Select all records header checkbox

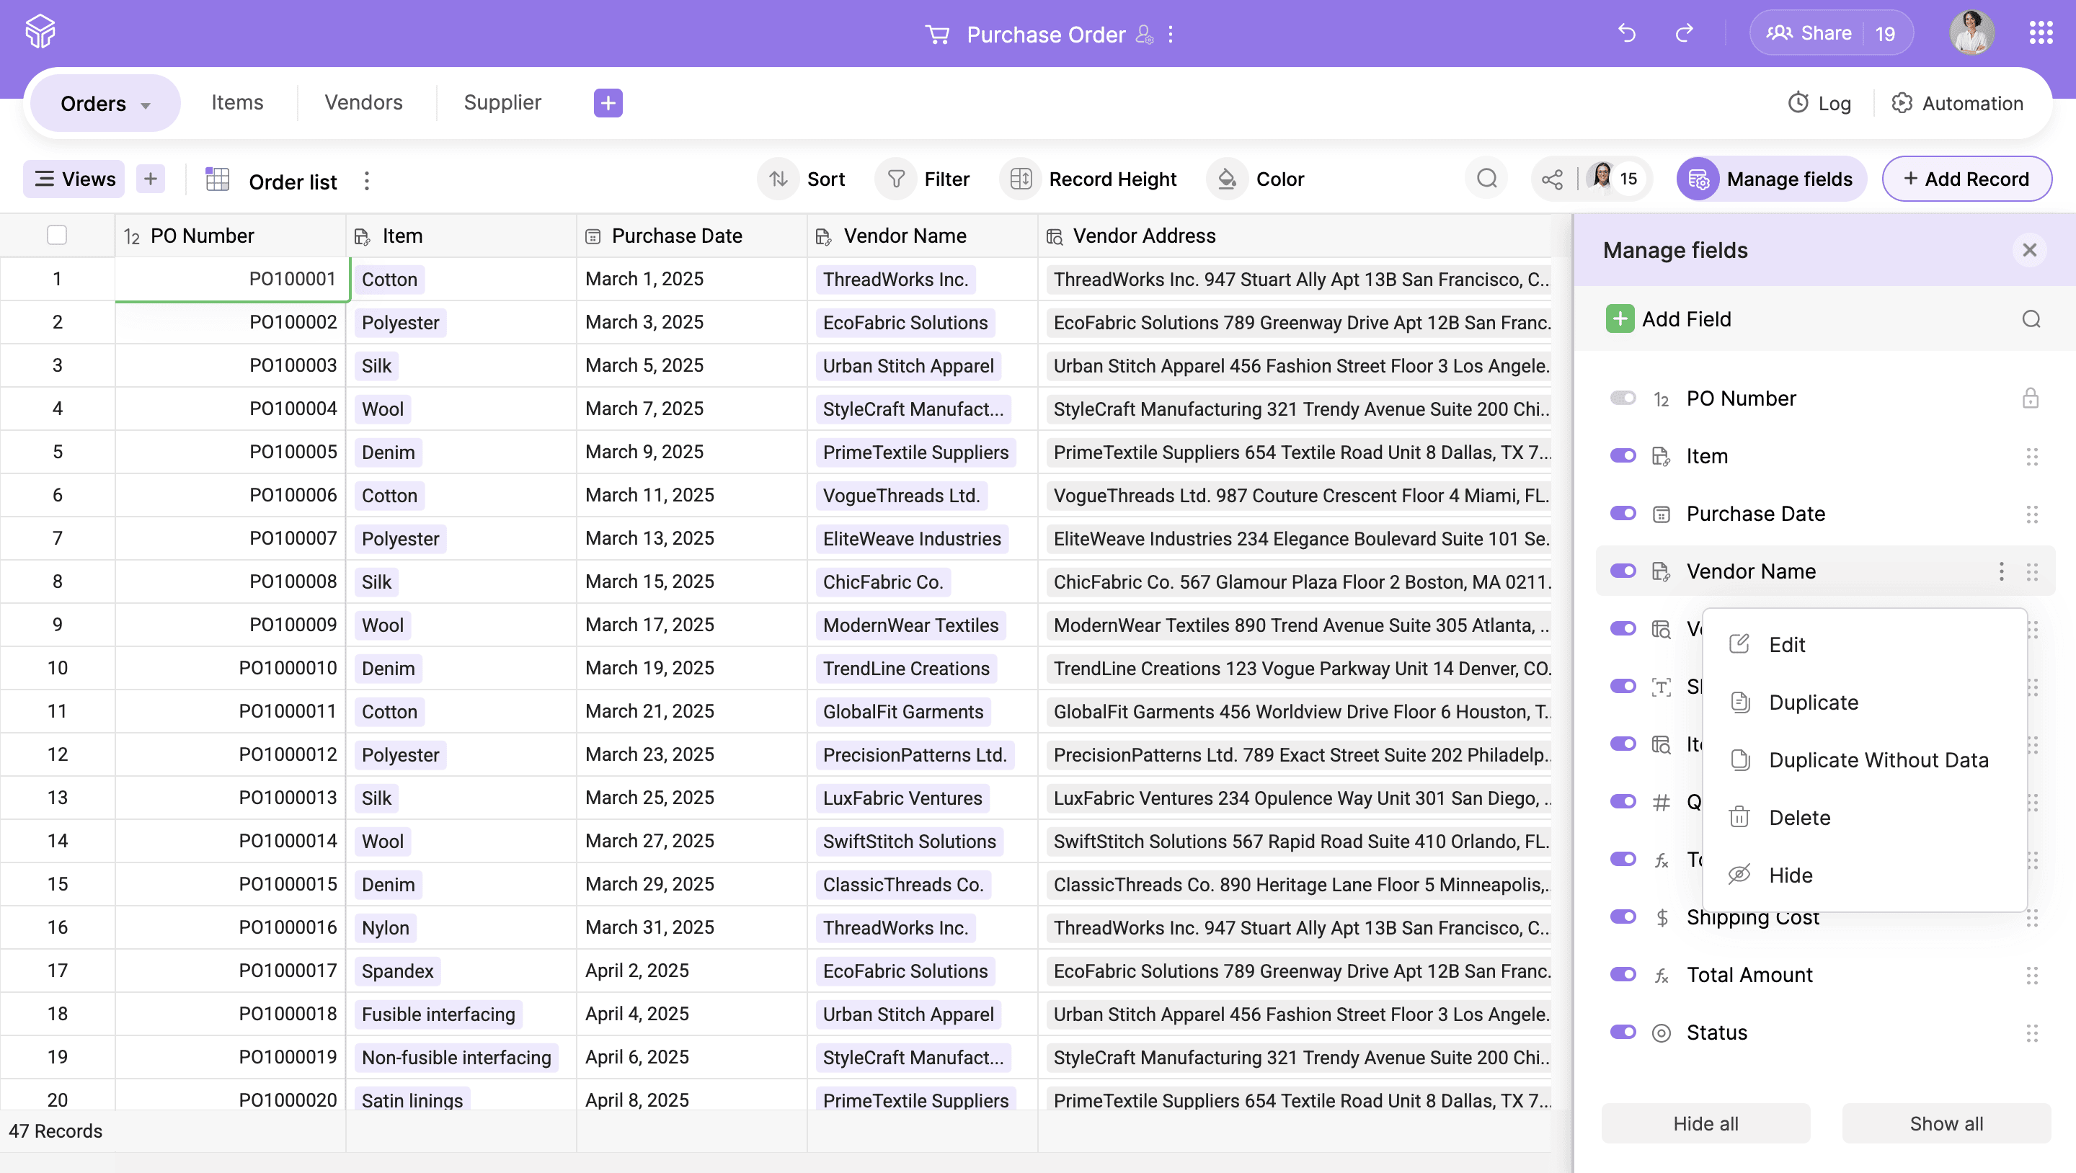click(x=56, y=235)
